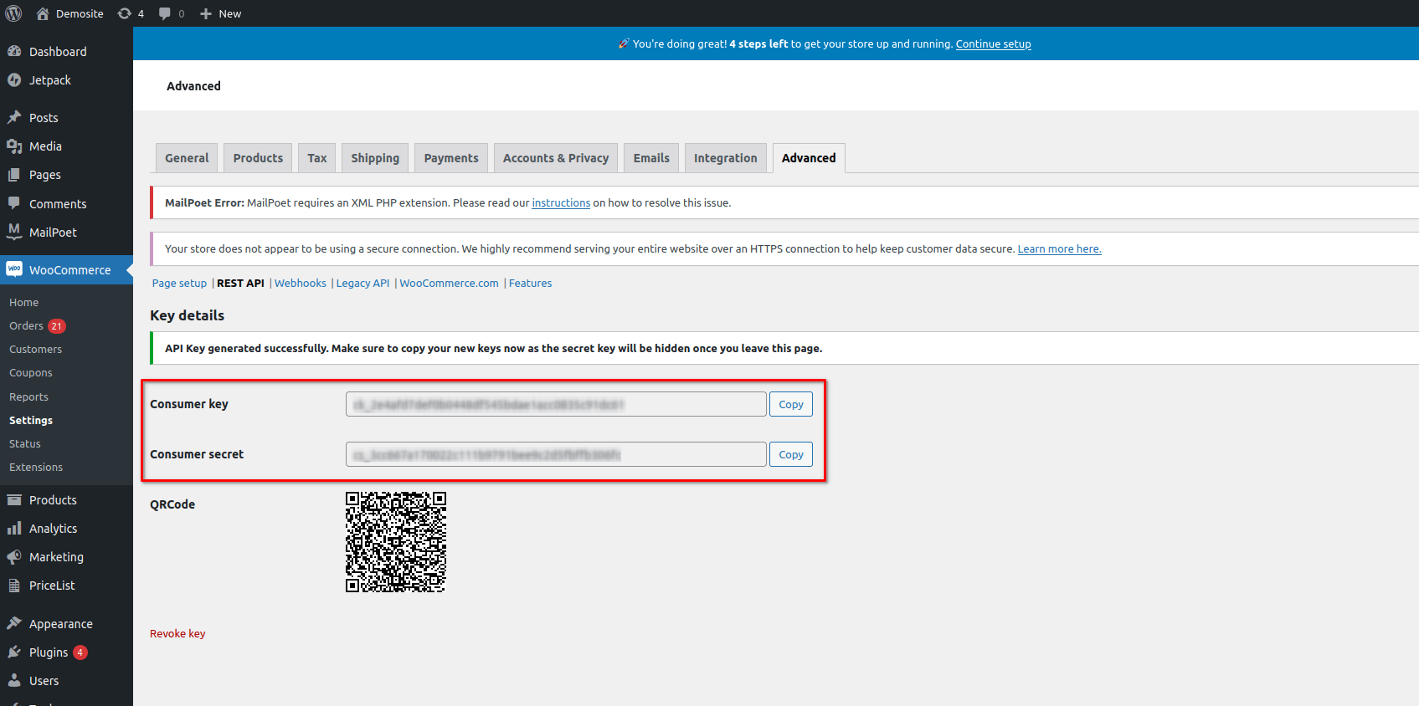Go to the Features subsection

[x=531, y=283]
